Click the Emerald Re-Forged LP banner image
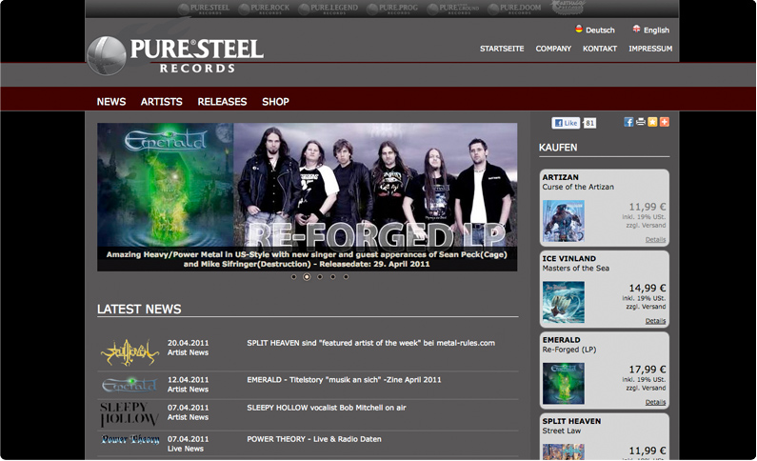The image size is (757, 461). click(x=307, y=197)
